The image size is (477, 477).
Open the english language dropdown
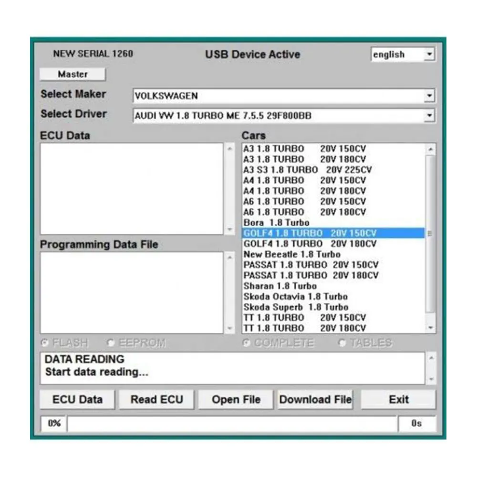pyautogui.click(x=403, y=54)
